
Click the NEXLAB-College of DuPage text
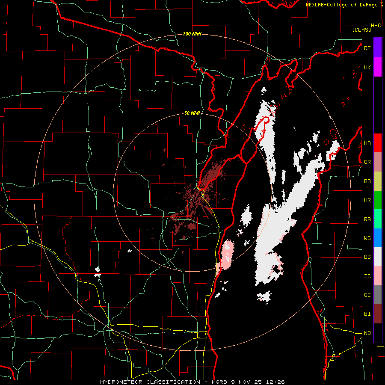coord(342,5)
